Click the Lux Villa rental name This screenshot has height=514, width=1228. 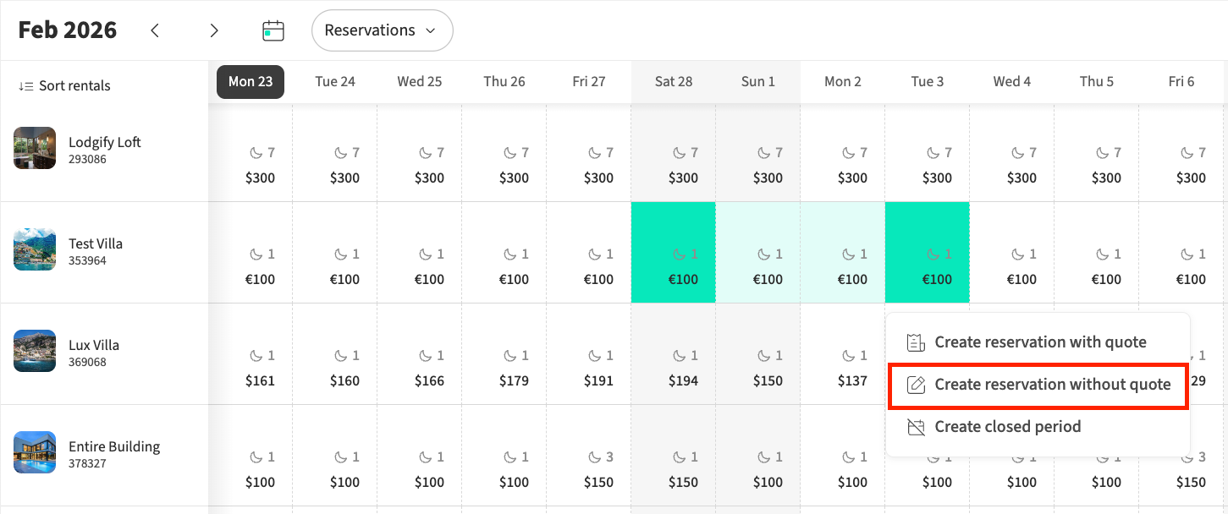tap(94, 345)
